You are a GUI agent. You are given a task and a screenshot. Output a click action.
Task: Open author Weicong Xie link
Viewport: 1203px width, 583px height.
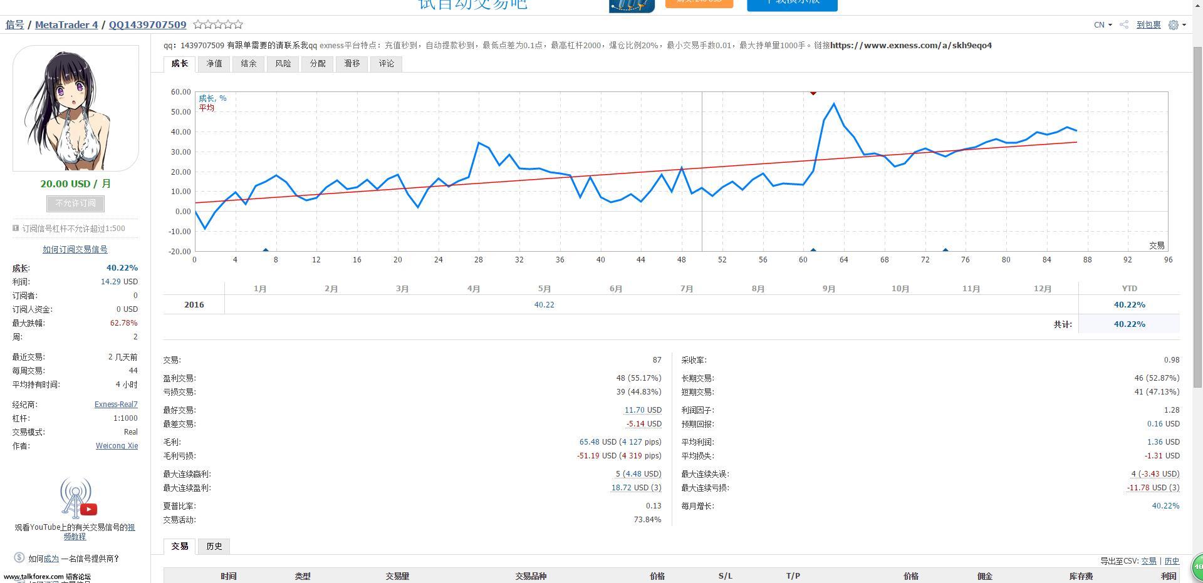[x=117, y=446]
